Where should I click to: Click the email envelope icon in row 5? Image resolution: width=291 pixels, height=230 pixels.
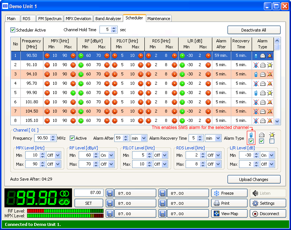(x=263, y=93)
